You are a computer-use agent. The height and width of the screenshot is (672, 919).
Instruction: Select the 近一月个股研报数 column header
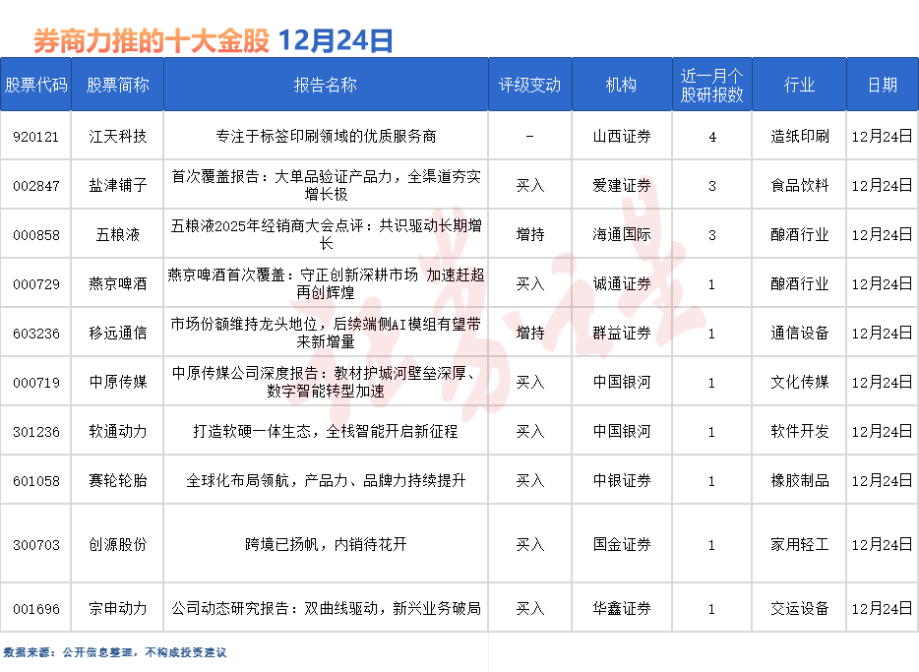point(711,85)
